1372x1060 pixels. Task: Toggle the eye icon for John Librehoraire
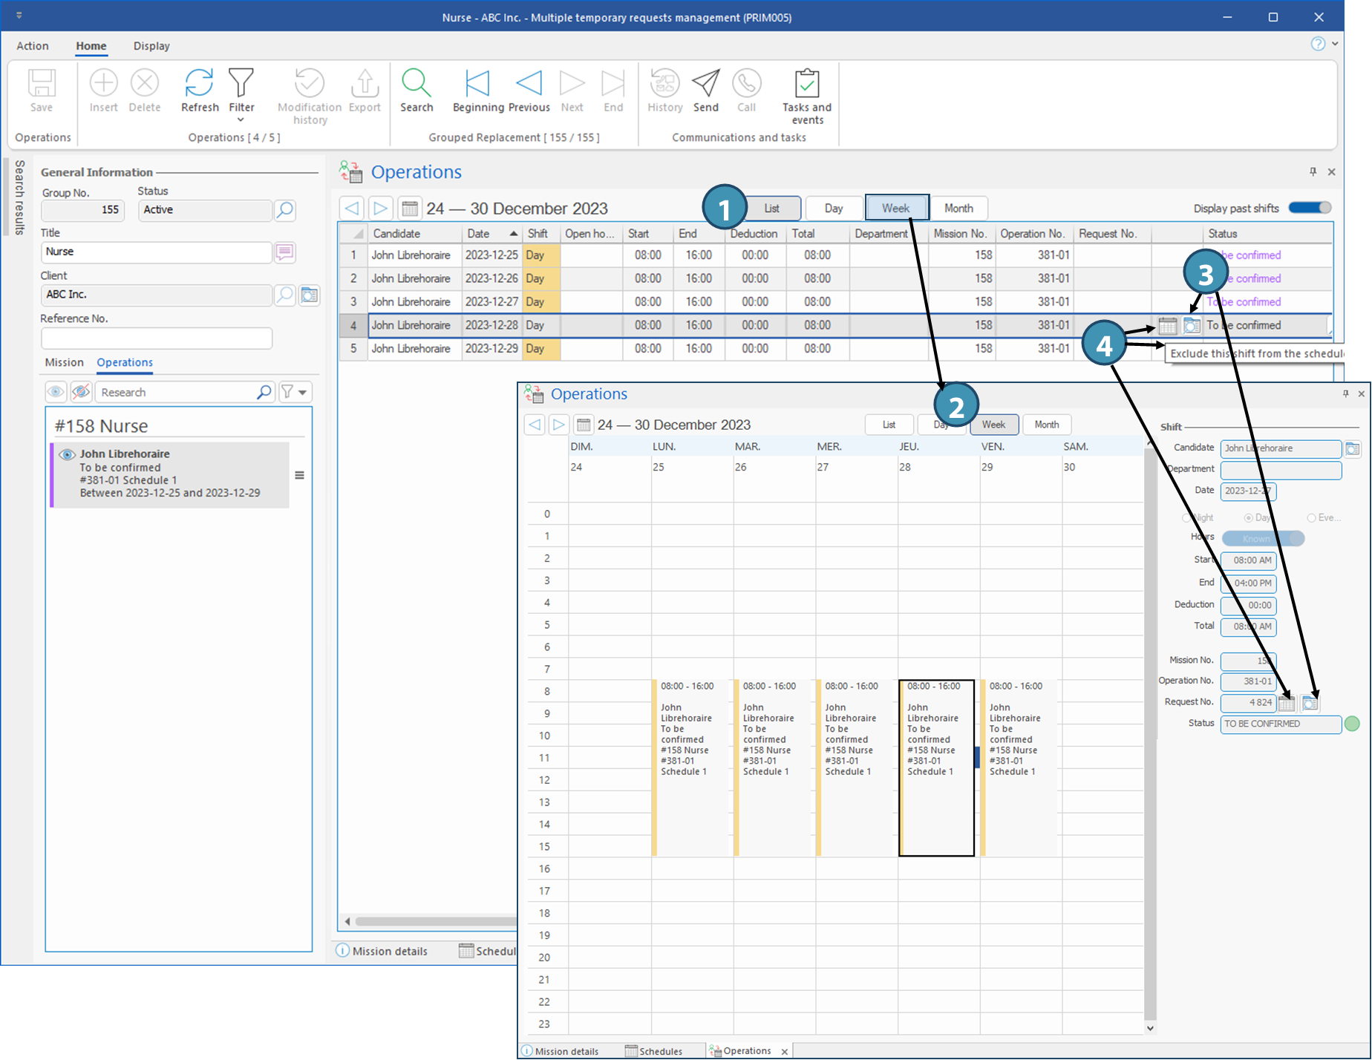pos(67,454)
